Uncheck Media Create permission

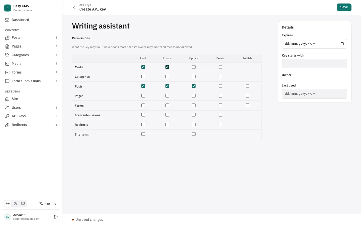[167, 67]
